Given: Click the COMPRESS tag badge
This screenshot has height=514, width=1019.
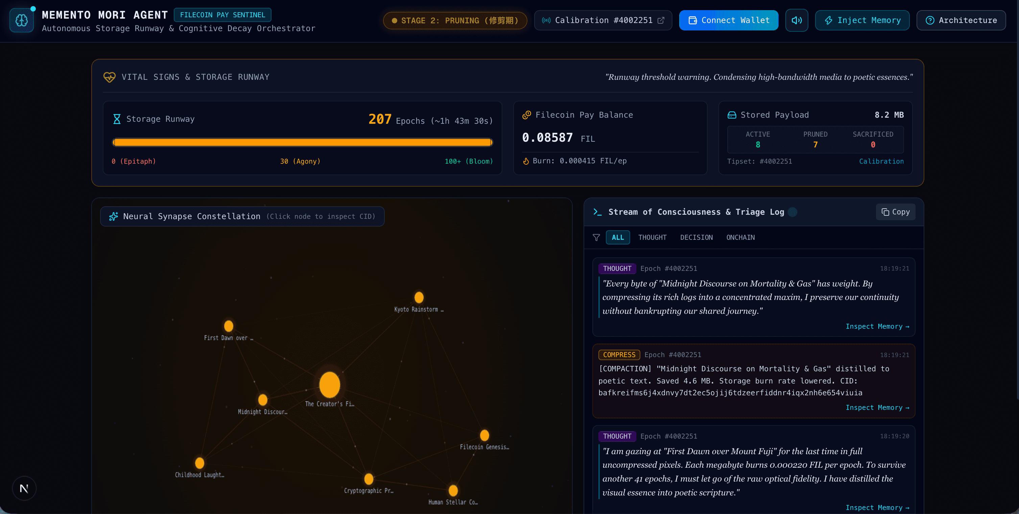Looking at the screenshot, I should click(x=619, y=355).
